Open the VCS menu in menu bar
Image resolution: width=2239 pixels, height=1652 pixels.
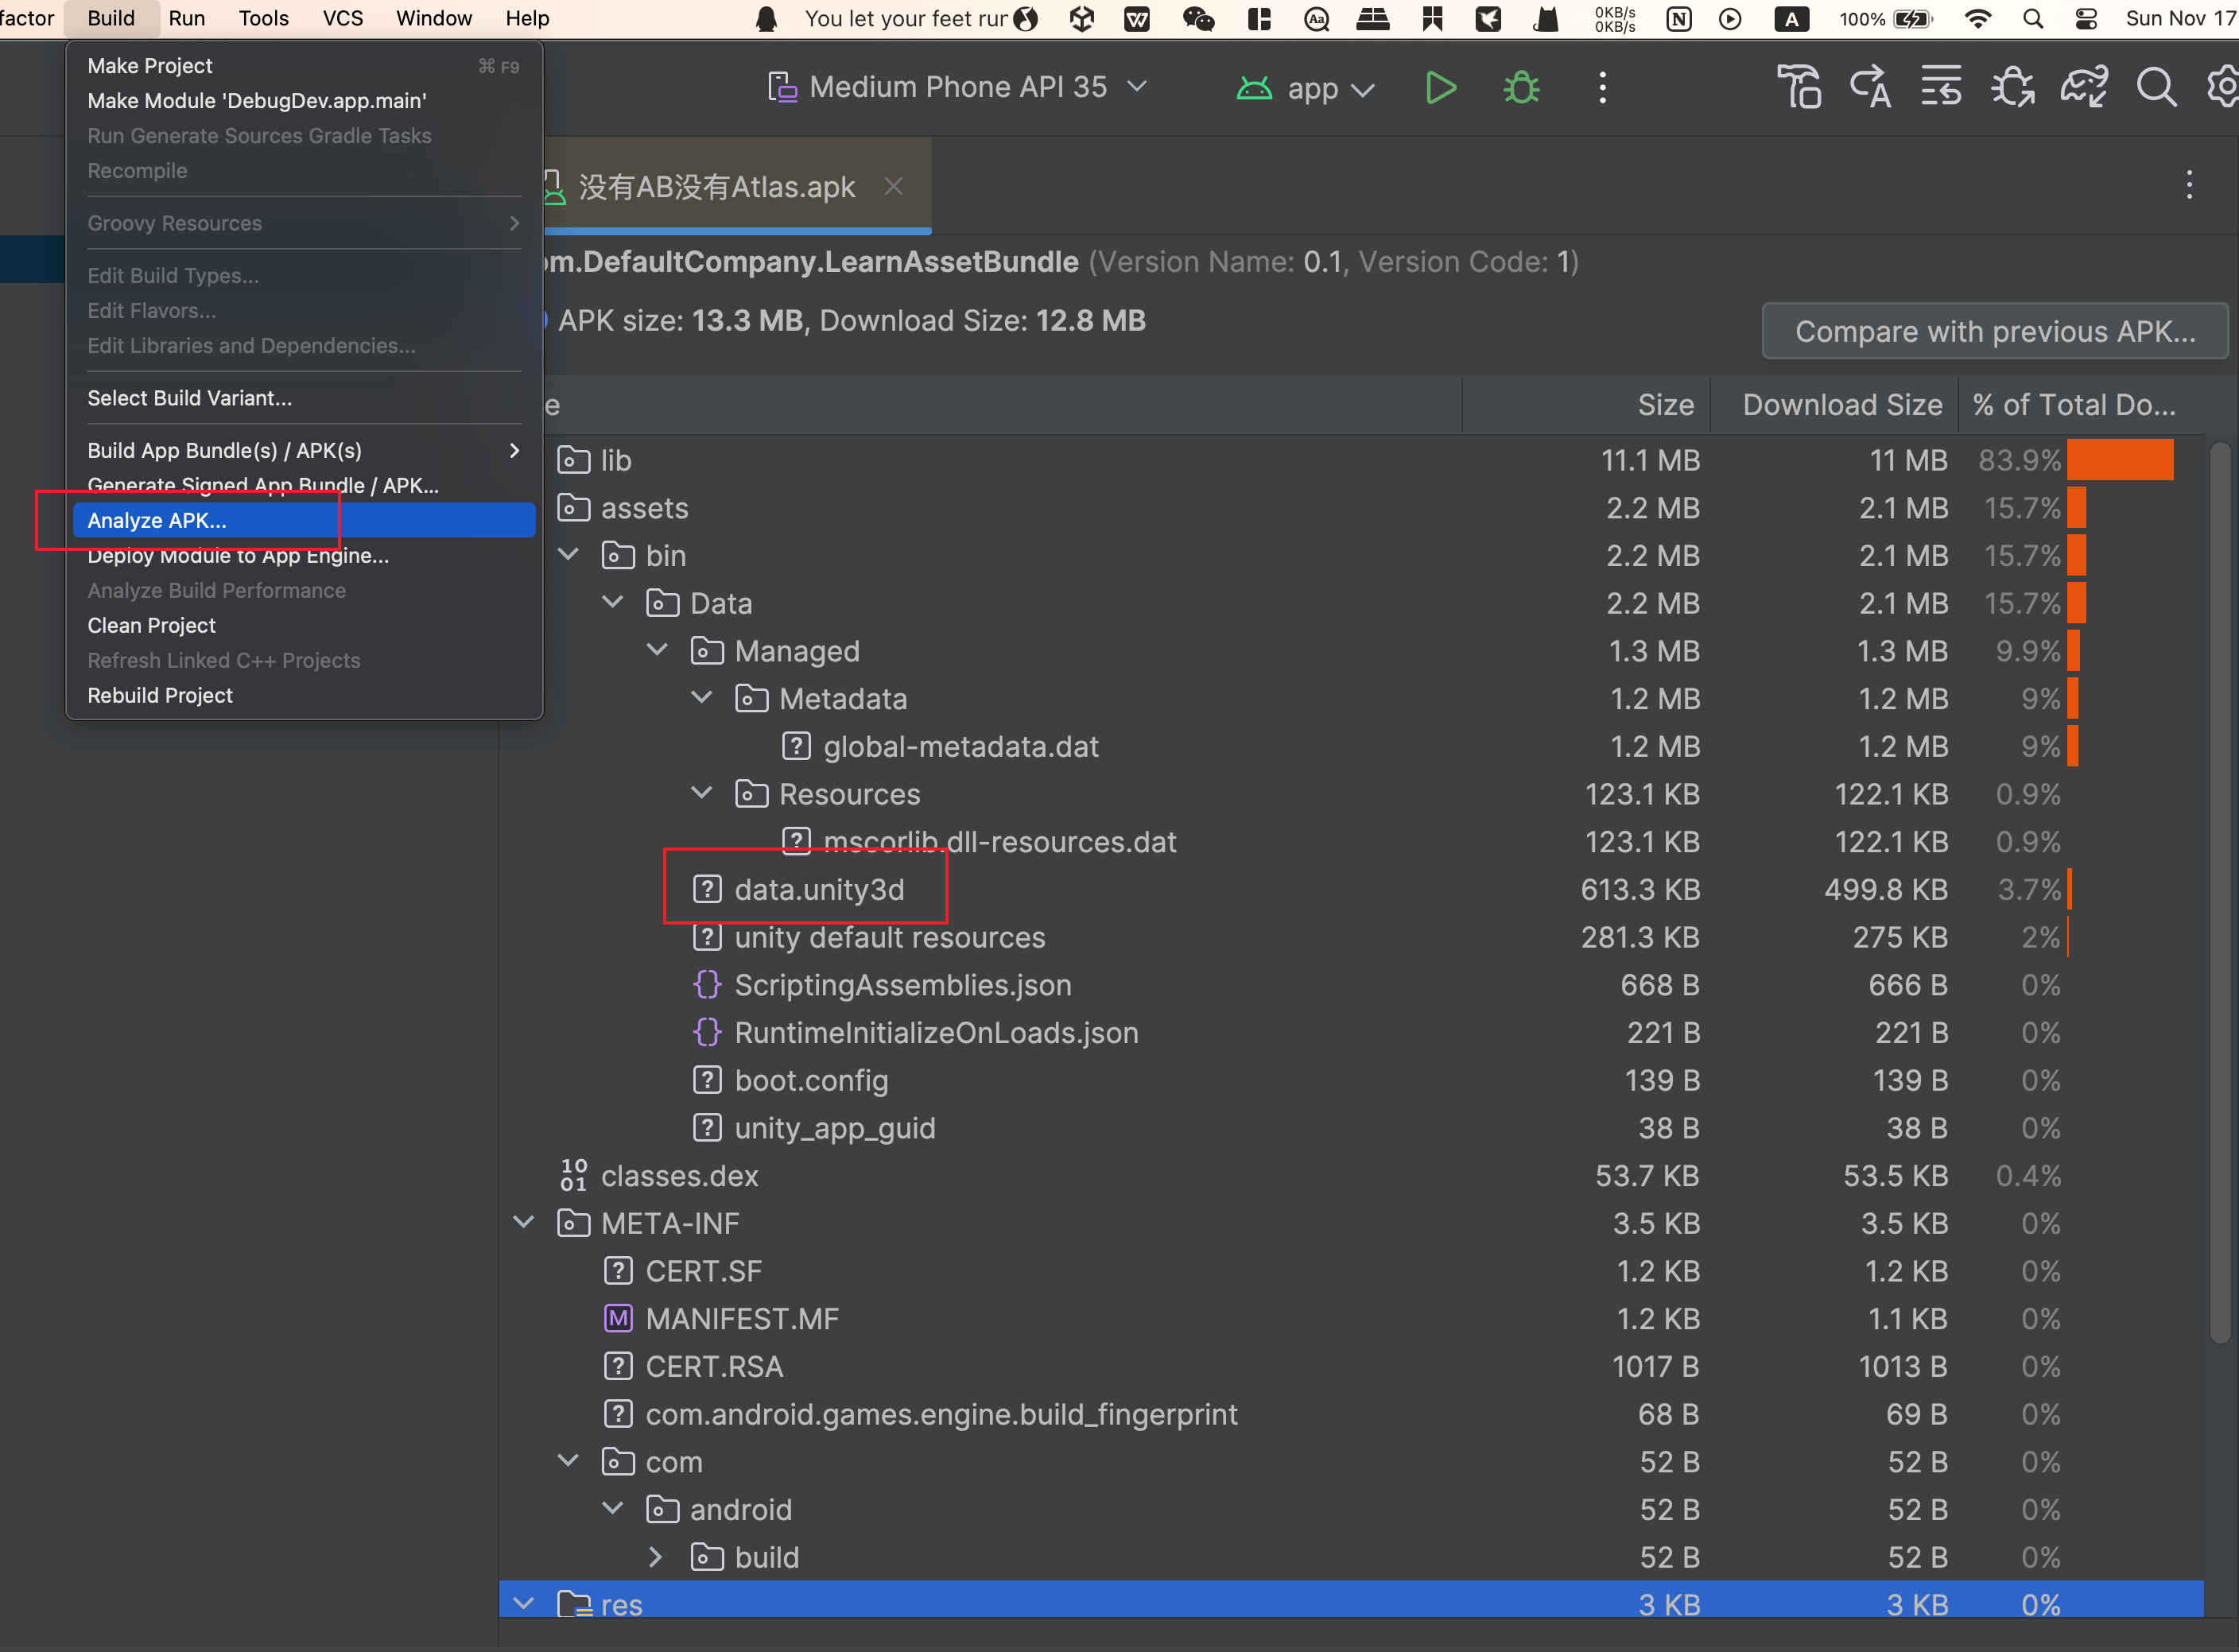[342, 18]
